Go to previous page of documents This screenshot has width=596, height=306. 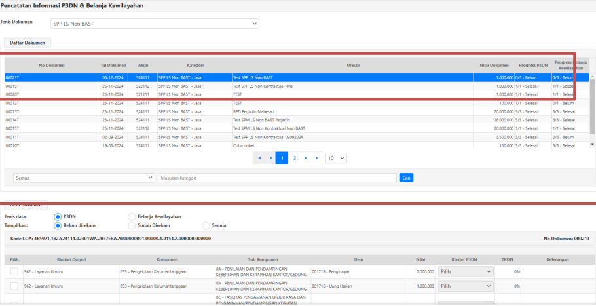pyautogui.click(x=270, y=158)
